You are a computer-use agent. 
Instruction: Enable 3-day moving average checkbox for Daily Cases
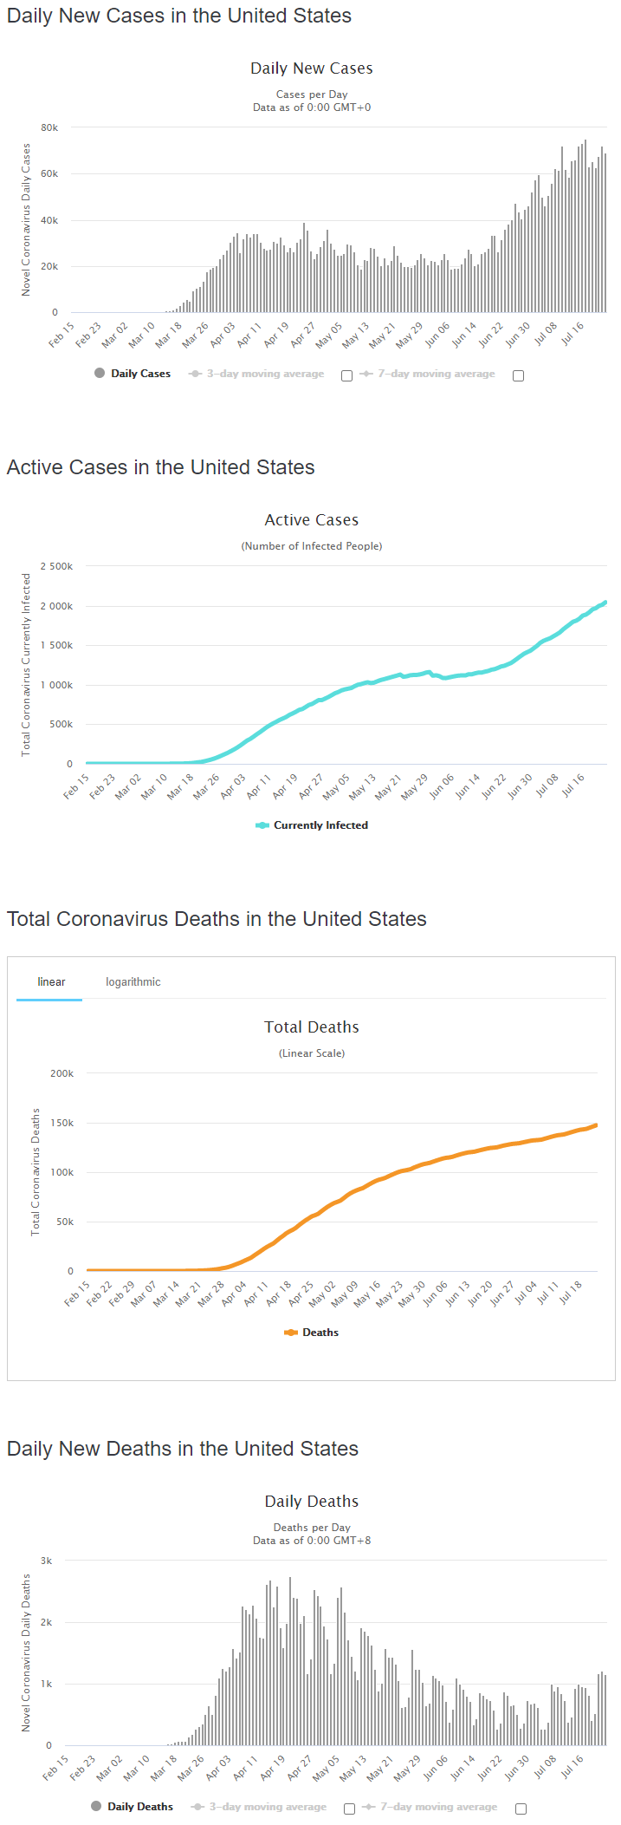click(x=346, y=375)
